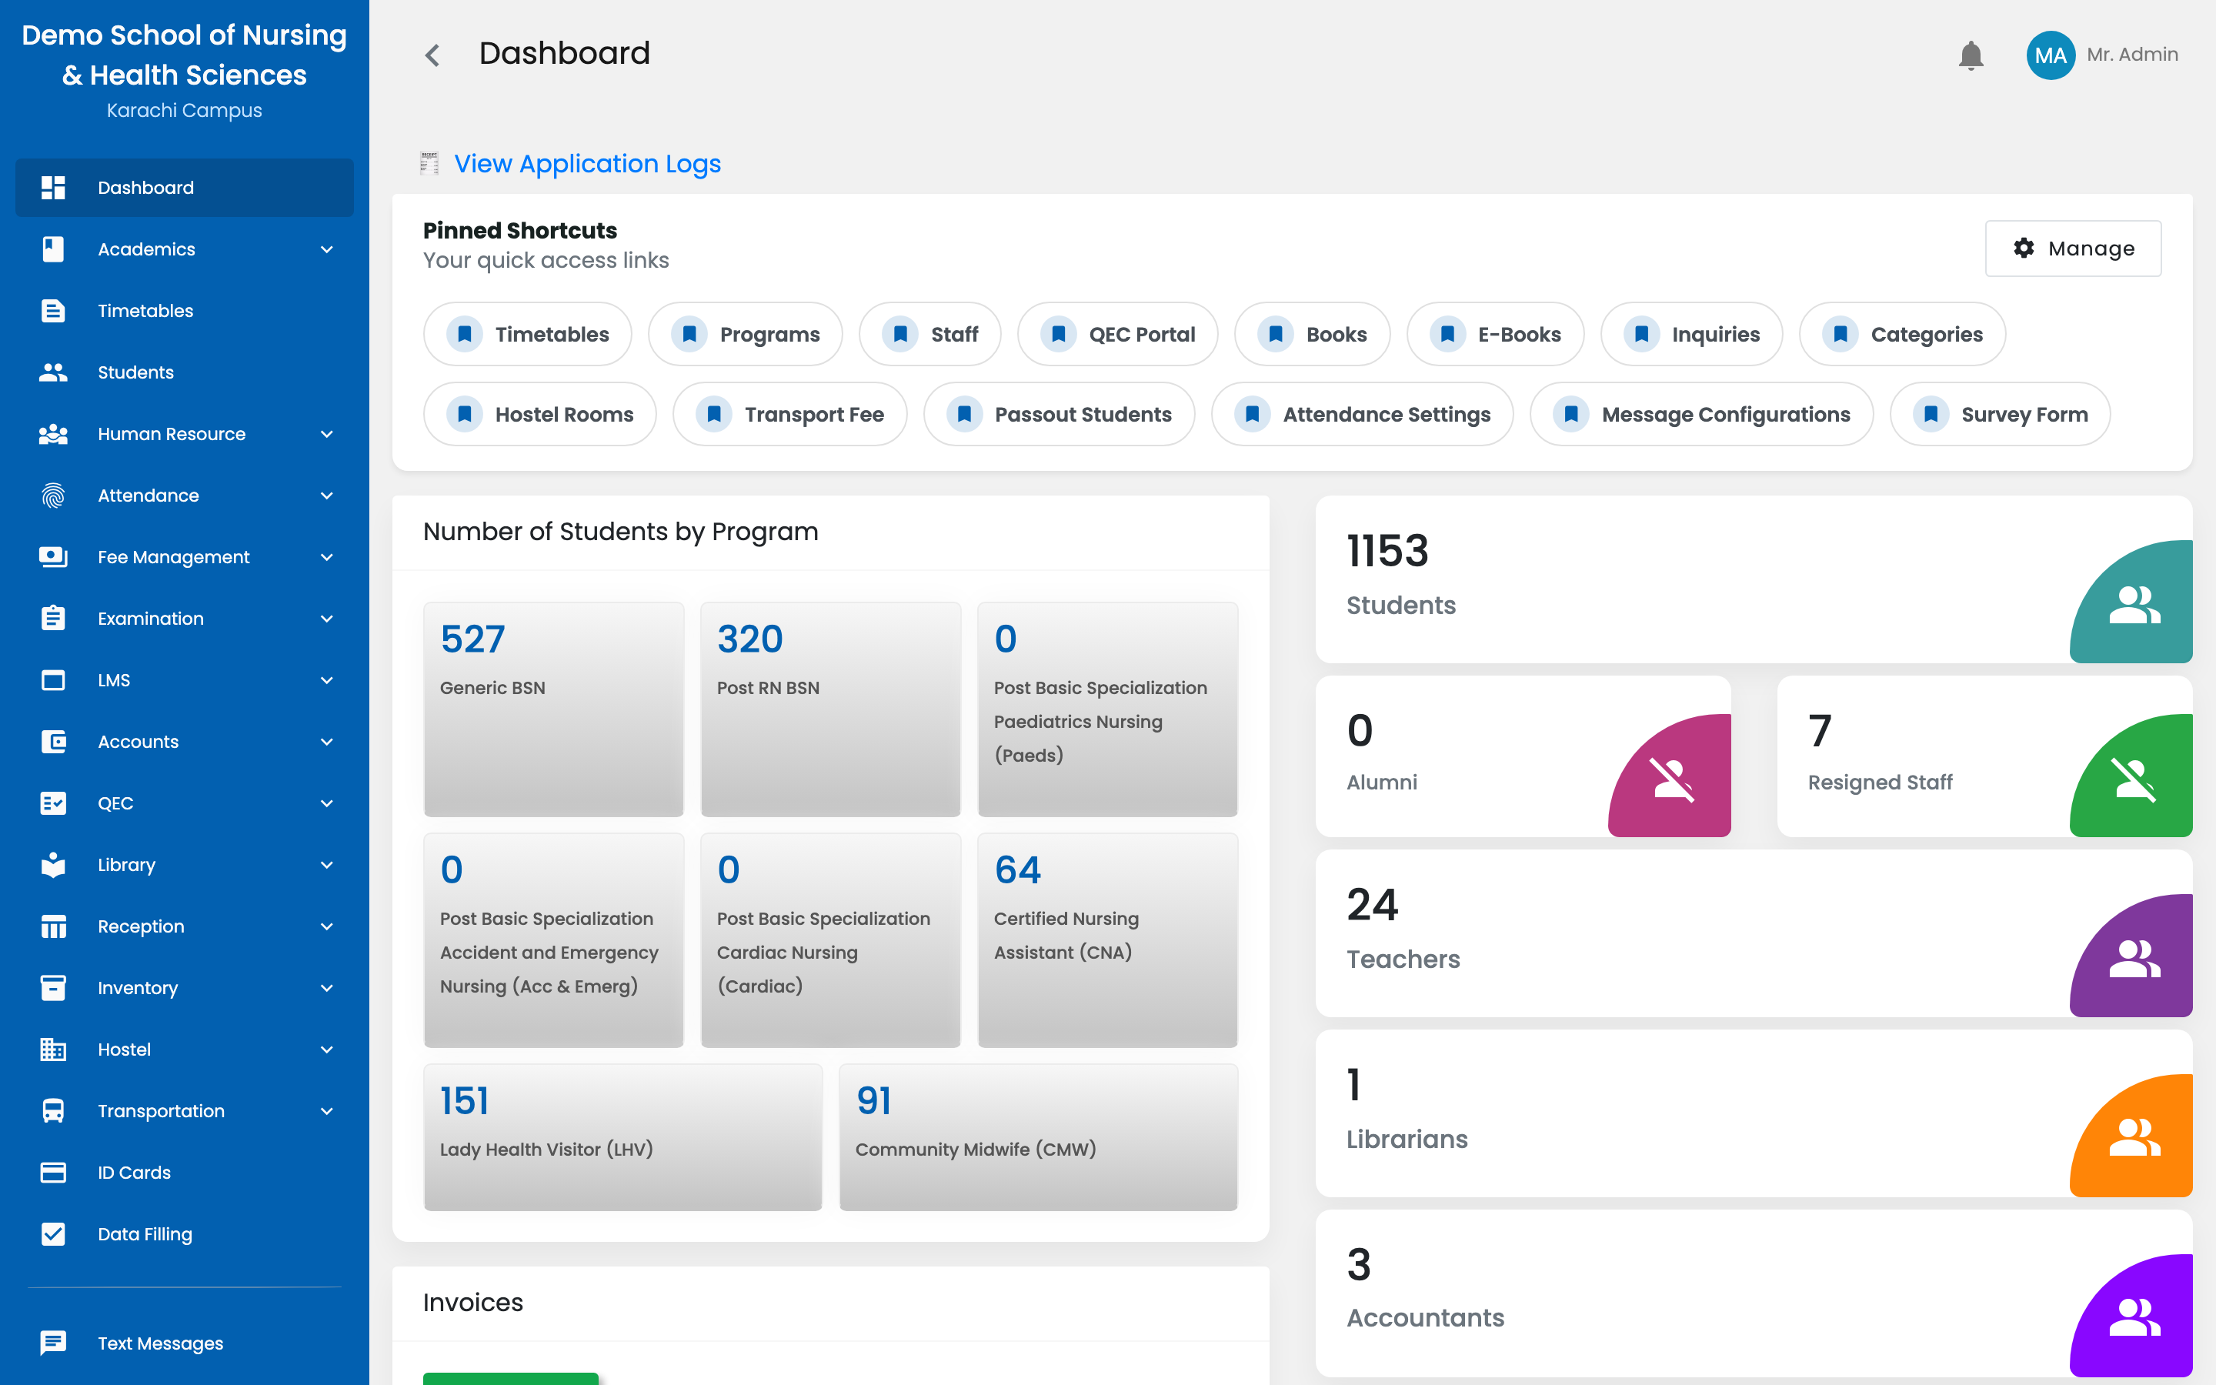Open Hostel in the sidebar menu
2216x1385 pixels.
click(x=184, y=1049)
